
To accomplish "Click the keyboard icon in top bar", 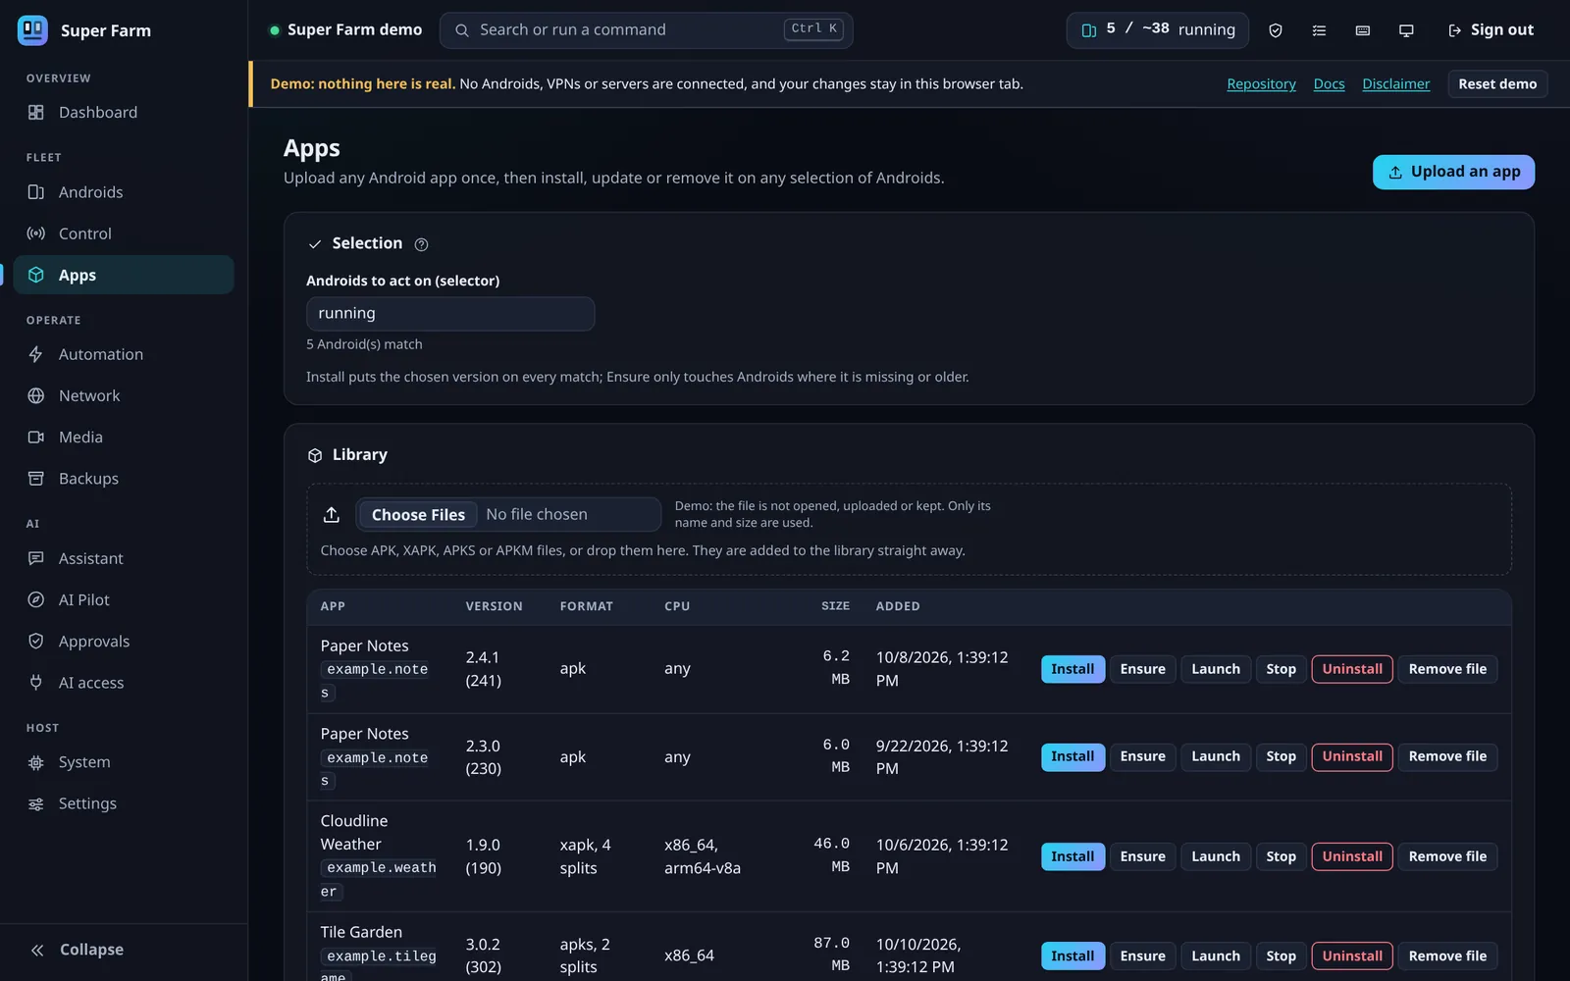I will click(x=1363, y=30).
